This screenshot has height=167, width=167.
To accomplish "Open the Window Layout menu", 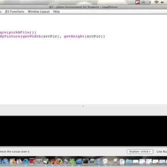I will 39,12.
